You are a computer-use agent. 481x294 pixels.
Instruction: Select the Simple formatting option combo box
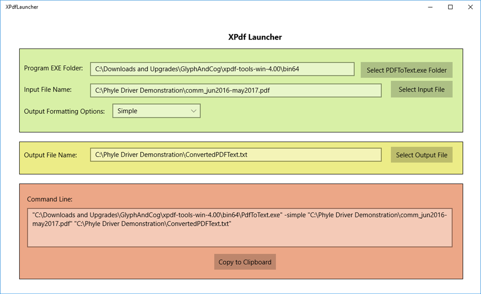156,111
